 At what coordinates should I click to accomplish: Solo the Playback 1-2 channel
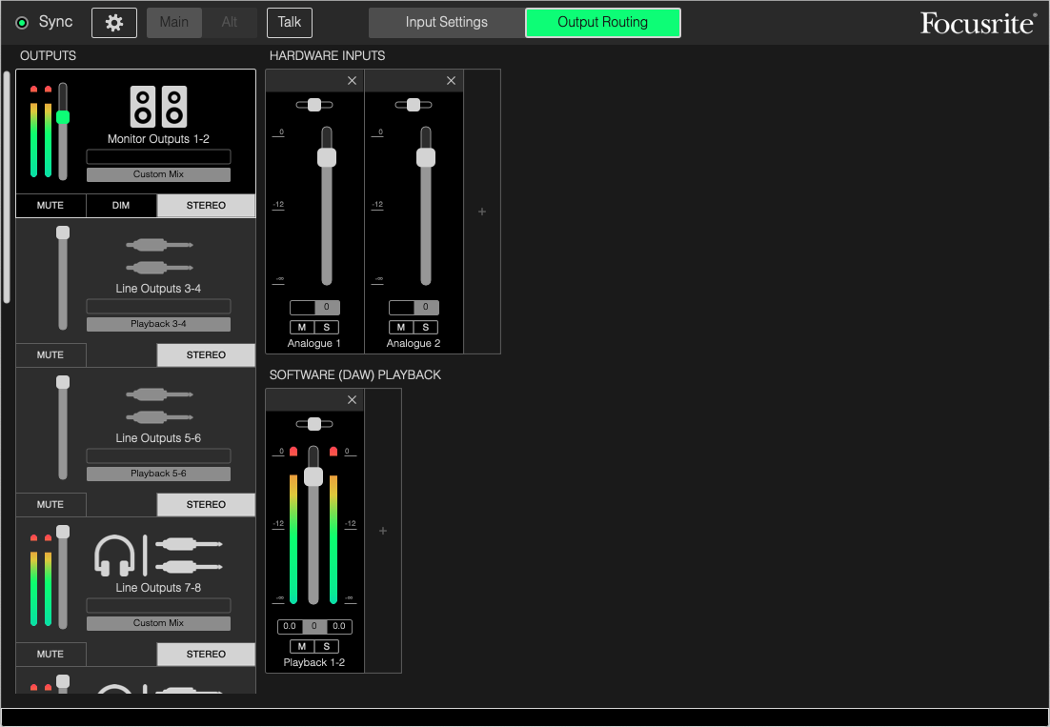tap(328, 646)
